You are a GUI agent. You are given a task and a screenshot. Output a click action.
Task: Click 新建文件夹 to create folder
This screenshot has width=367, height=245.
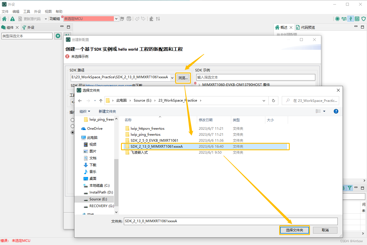click(x=107, y=111)
